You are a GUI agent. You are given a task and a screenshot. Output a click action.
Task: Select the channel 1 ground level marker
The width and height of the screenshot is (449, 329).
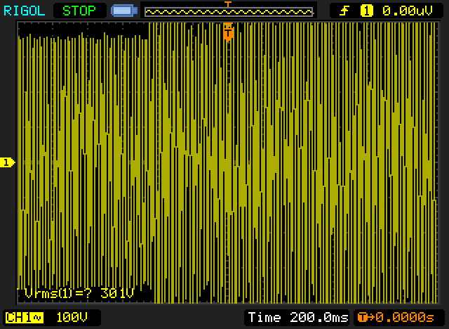(x=7, y=162)
